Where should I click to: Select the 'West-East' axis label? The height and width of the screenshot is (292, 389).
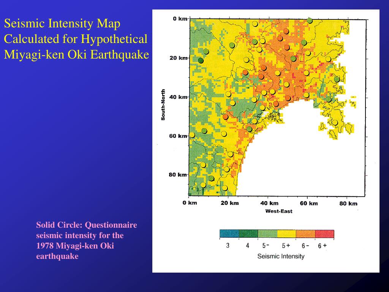click(279, 211)
